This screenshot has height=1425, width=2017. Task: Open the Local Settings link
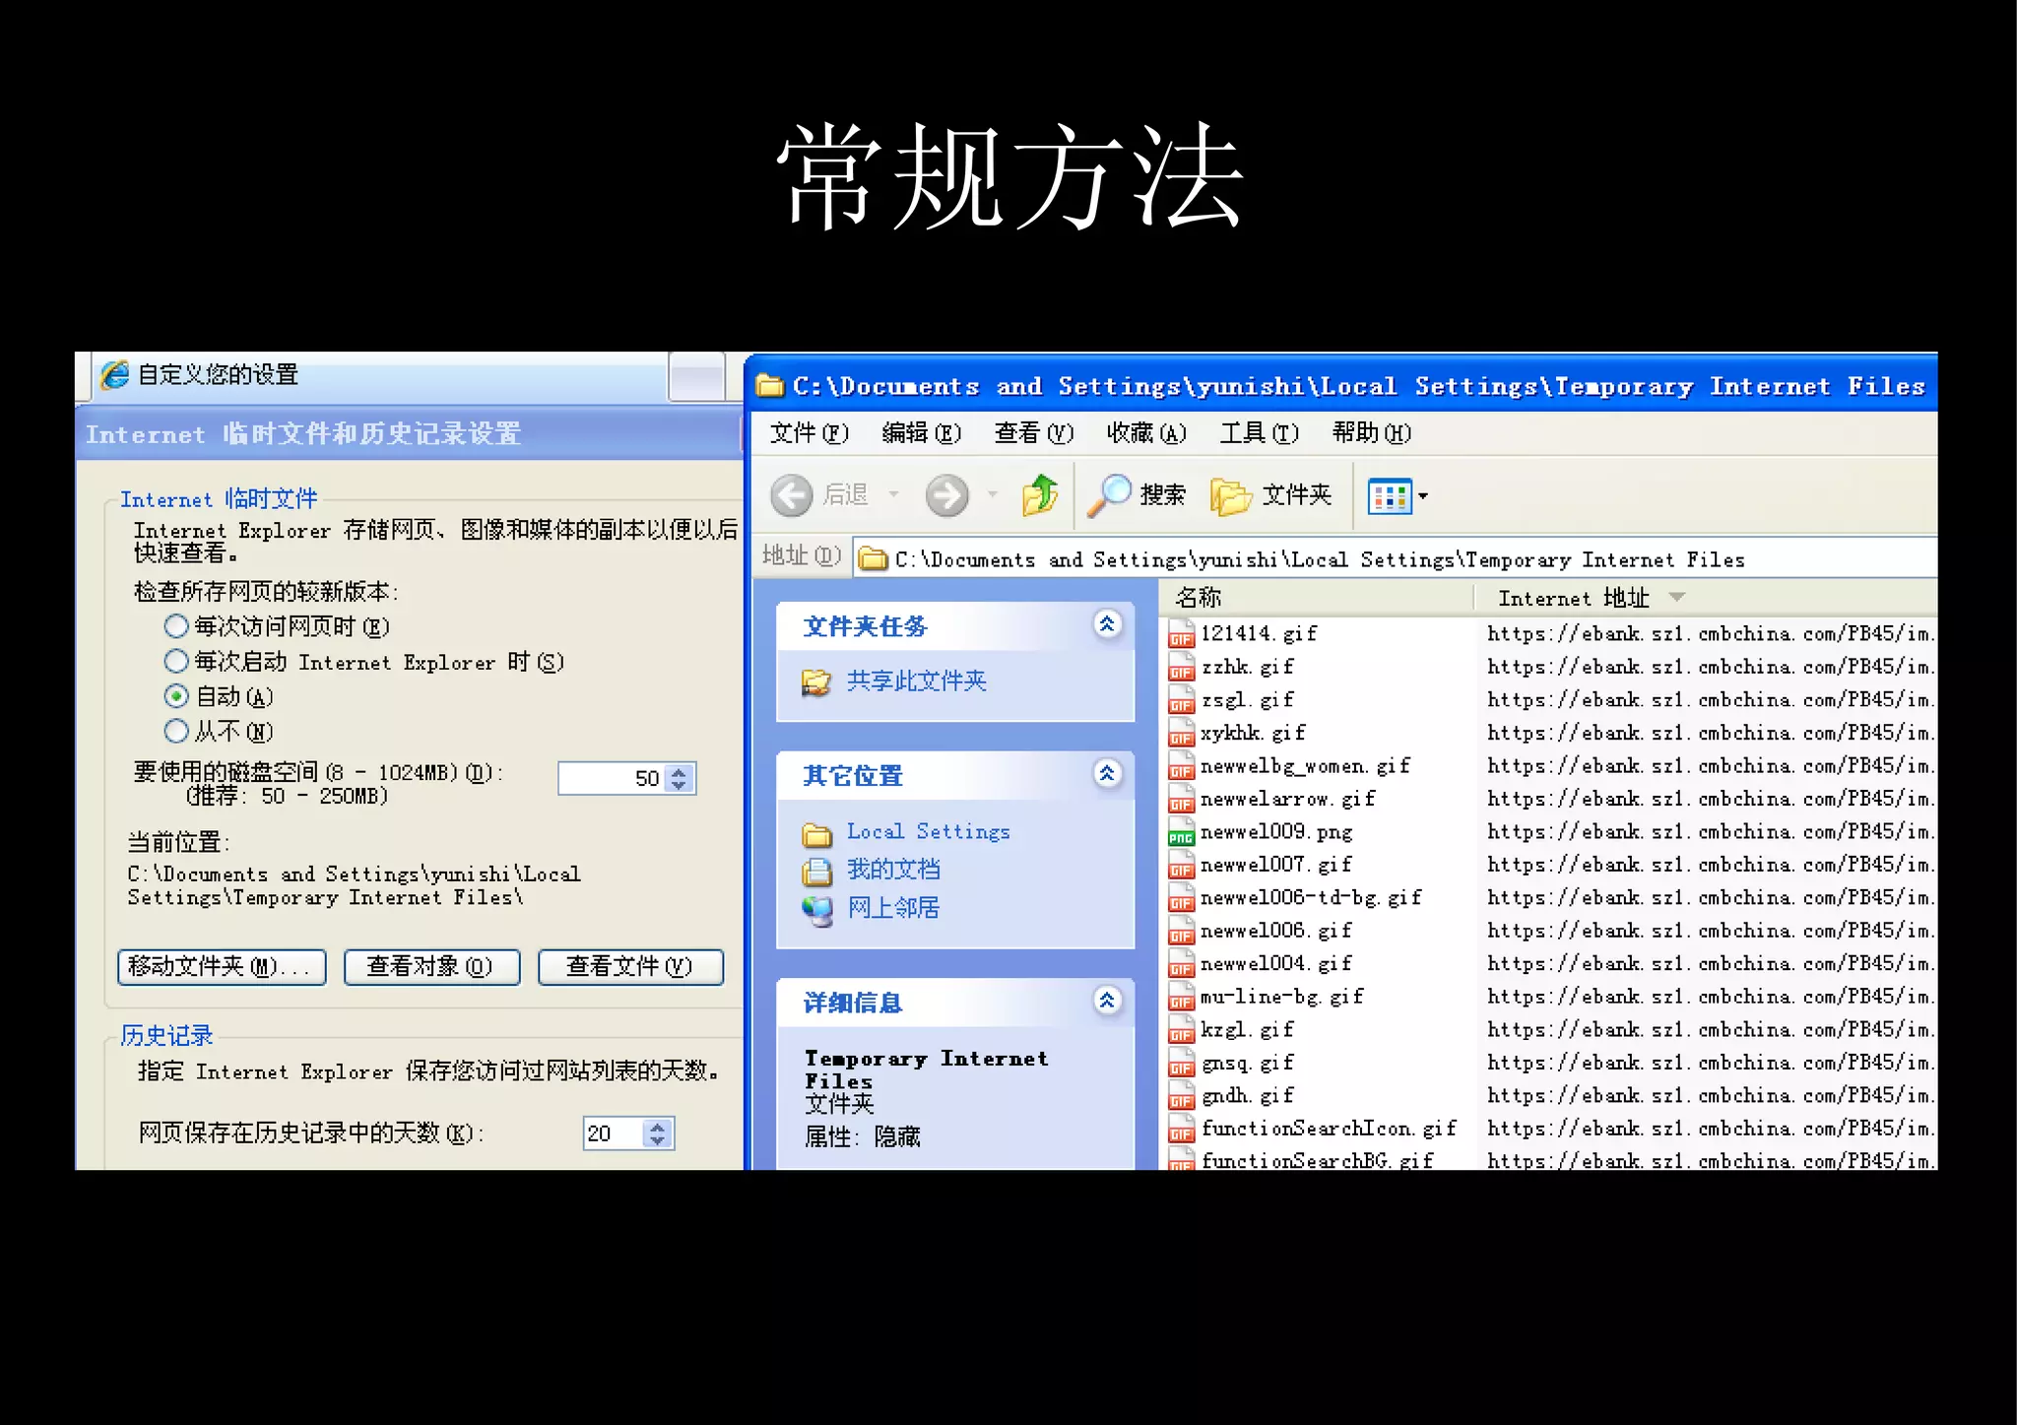tap(929, 832)
